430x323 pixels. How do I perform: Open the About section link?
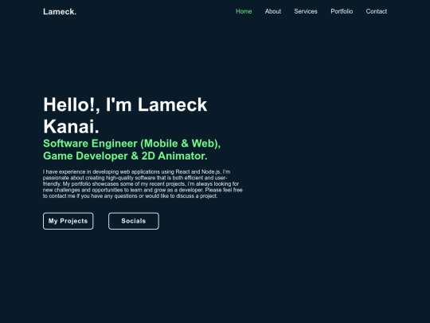273,11
